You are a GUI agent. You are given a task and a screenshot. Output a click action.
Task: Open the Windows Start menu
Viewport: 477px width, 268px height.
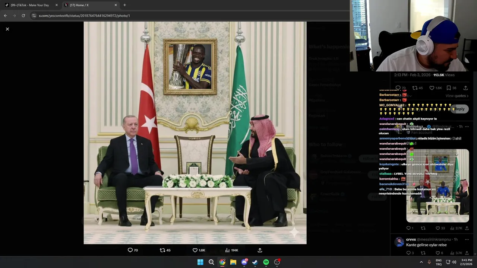pos(200,262)
